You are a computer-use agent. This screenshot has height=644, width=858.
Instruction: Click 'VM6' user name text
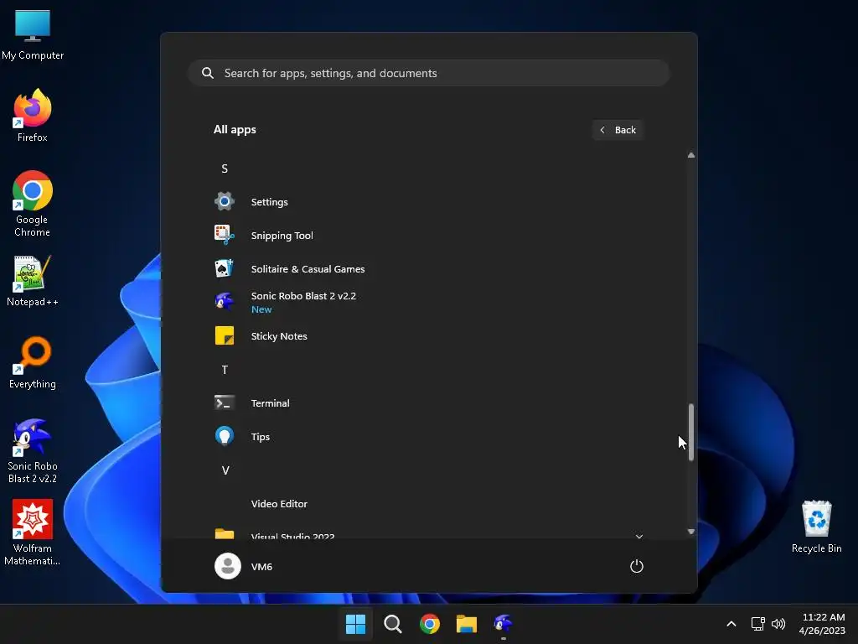(x=261, y=567)
